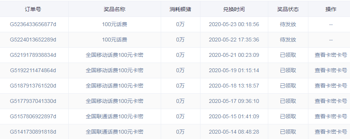Click 0万 cost in order G5236433656877d row
This screenshot has width=350, height=139.
pos(180,24)
